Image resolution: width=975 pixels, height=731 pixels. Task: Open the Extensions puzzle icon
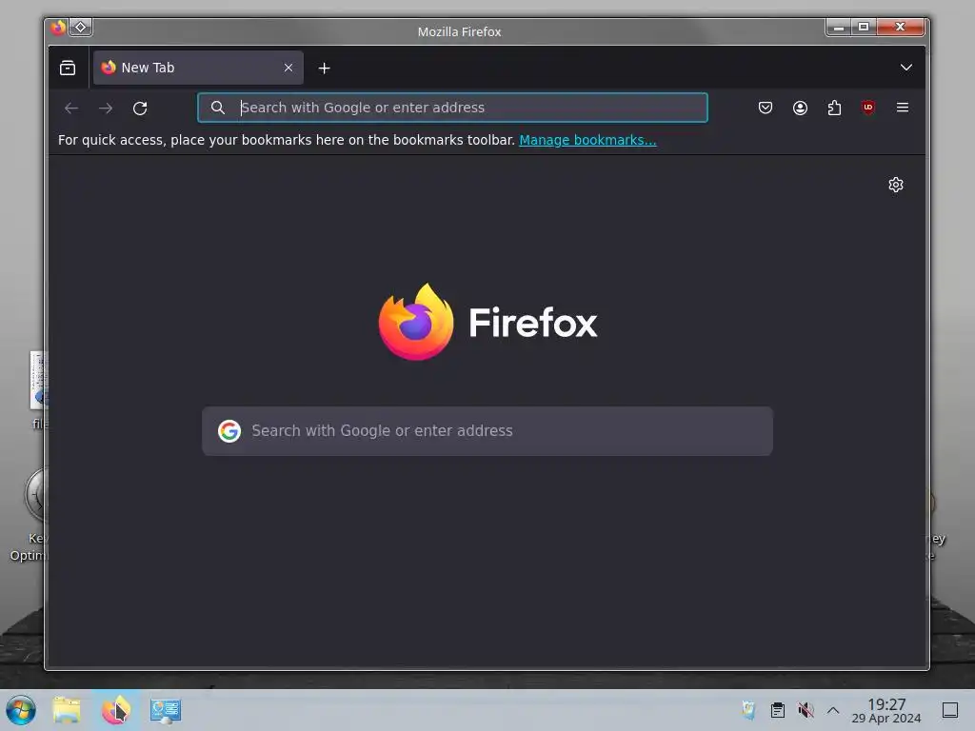click(x=834, y=108)
